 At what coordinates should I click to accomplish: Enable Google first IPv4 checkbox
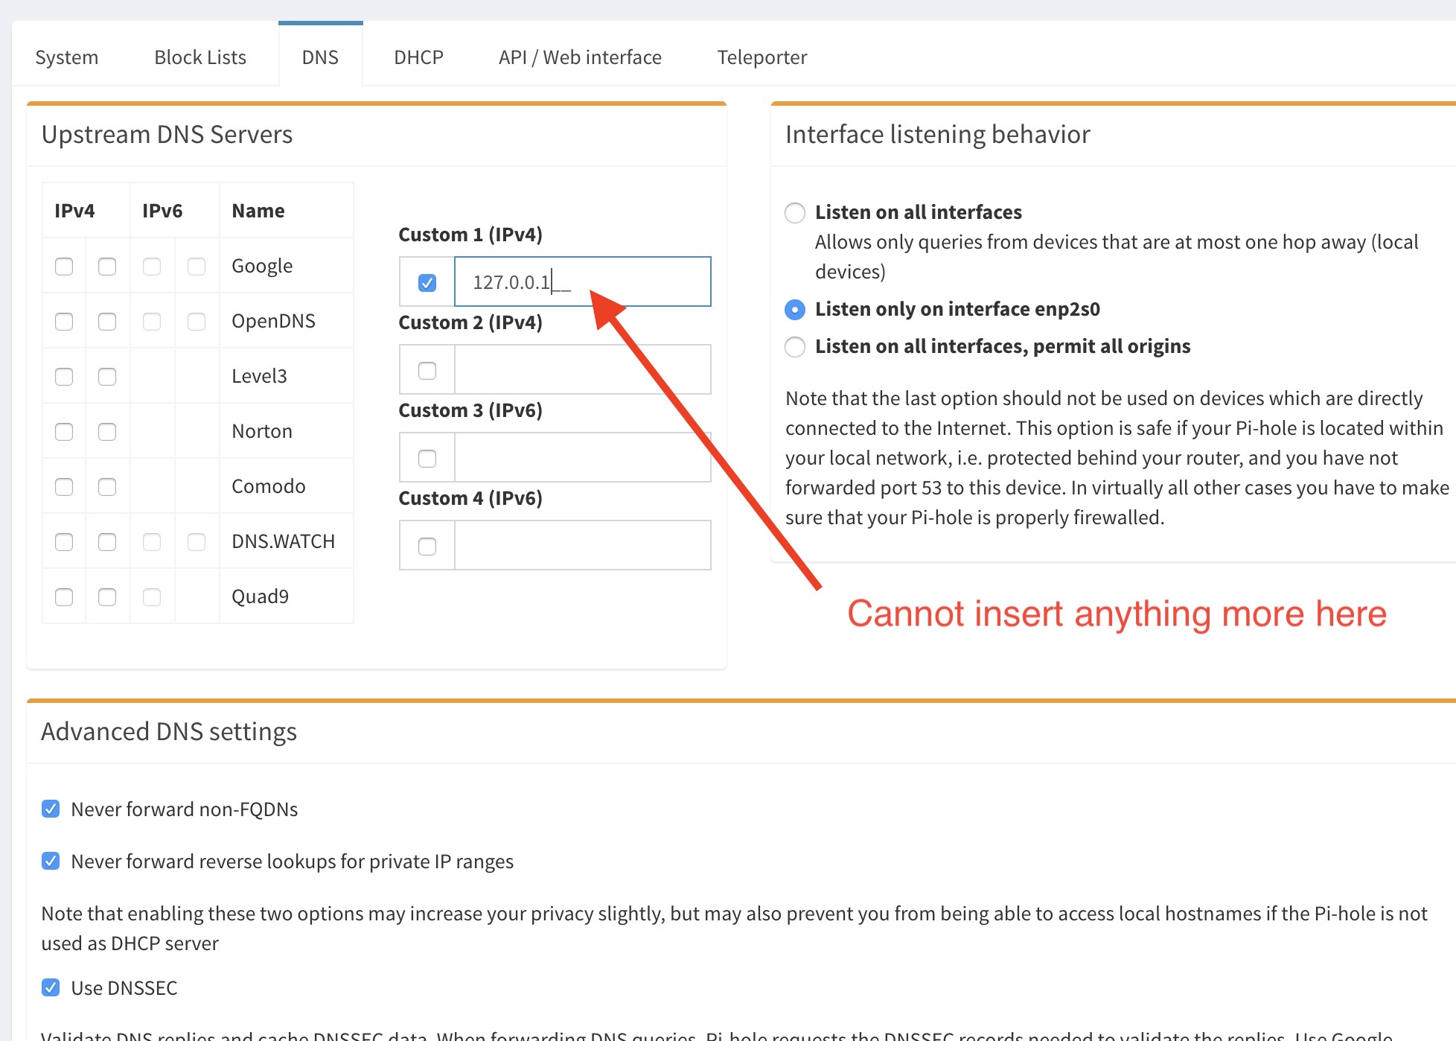[x=64, y=266]
